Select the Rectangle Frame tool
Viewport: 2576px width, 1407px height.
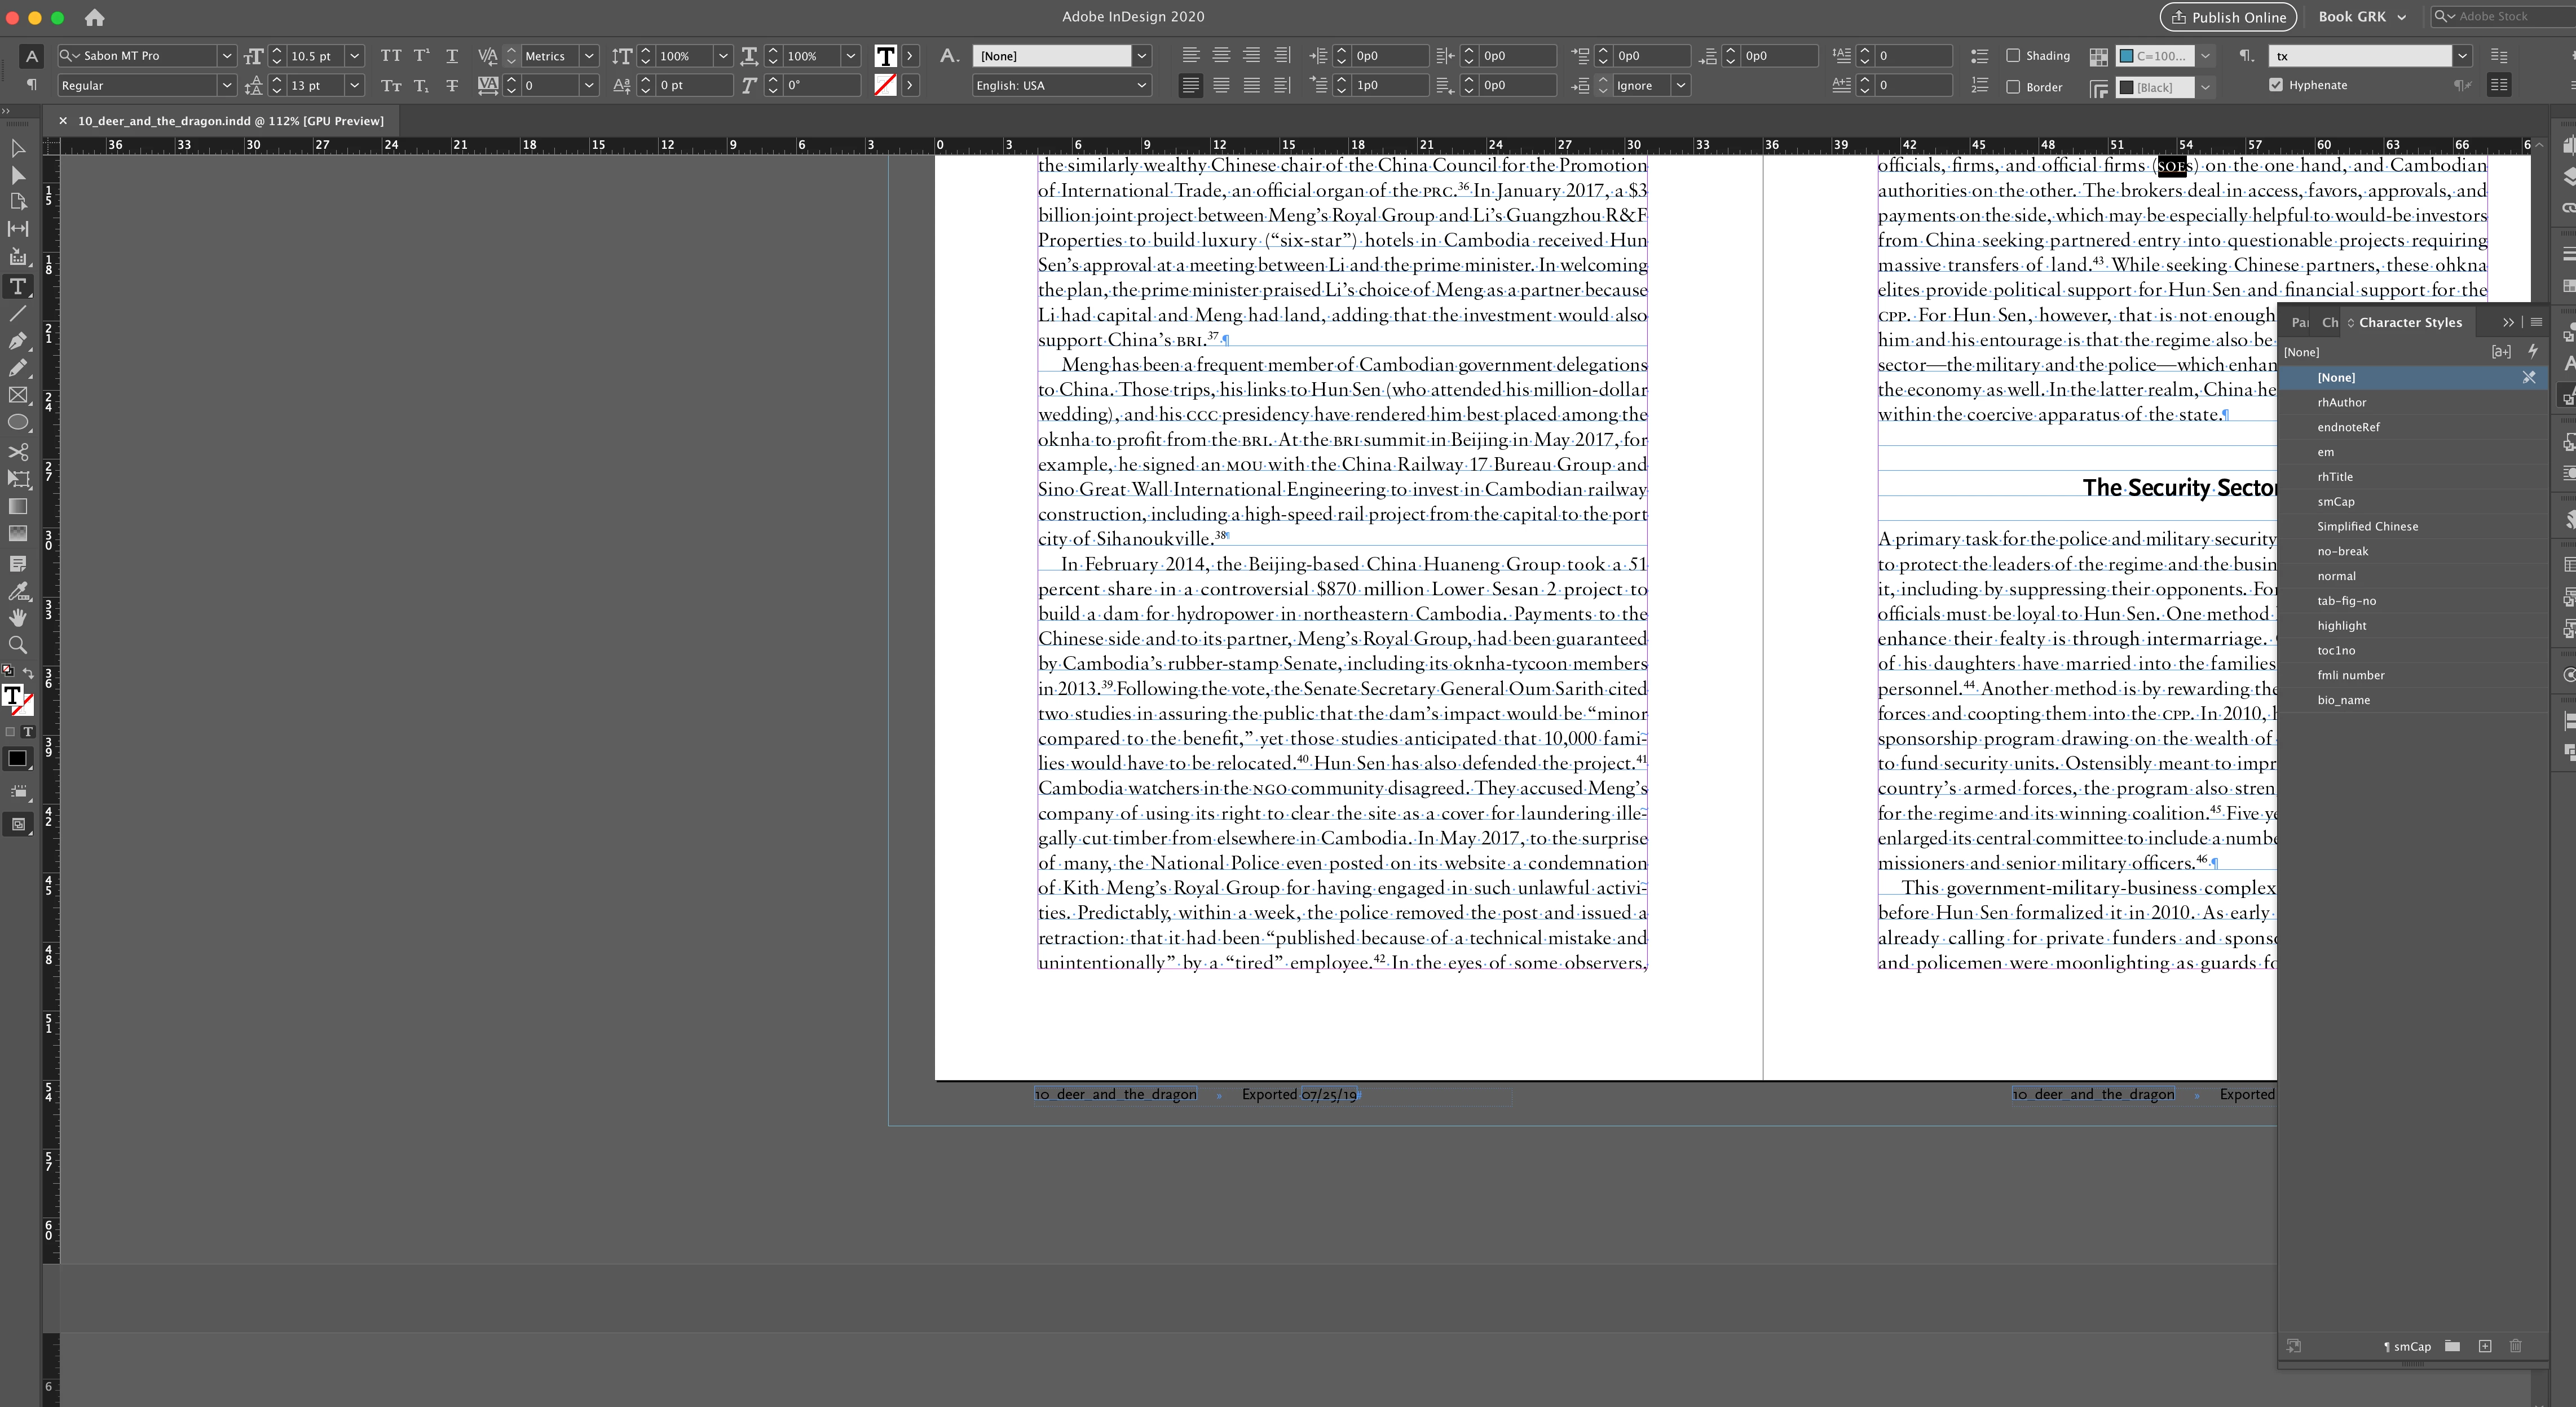tap(18, 396)
